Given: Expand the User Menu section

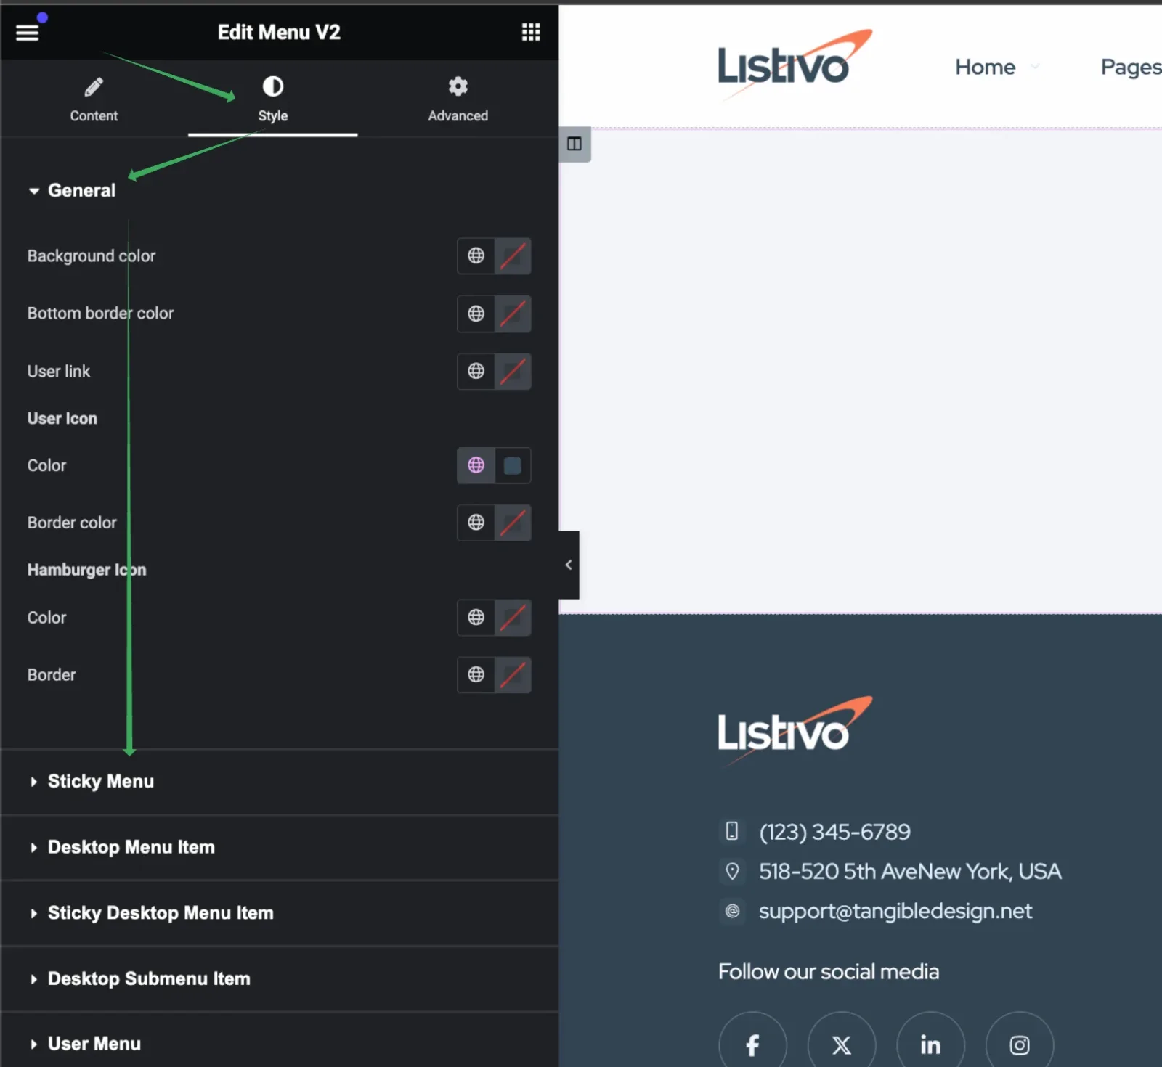Looking at the screenshot, I should point(280,1044).
